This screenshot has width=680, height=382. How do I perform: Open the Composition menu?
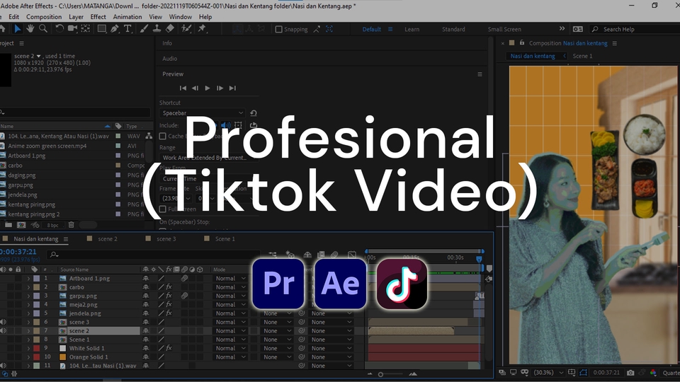[44, 17]
